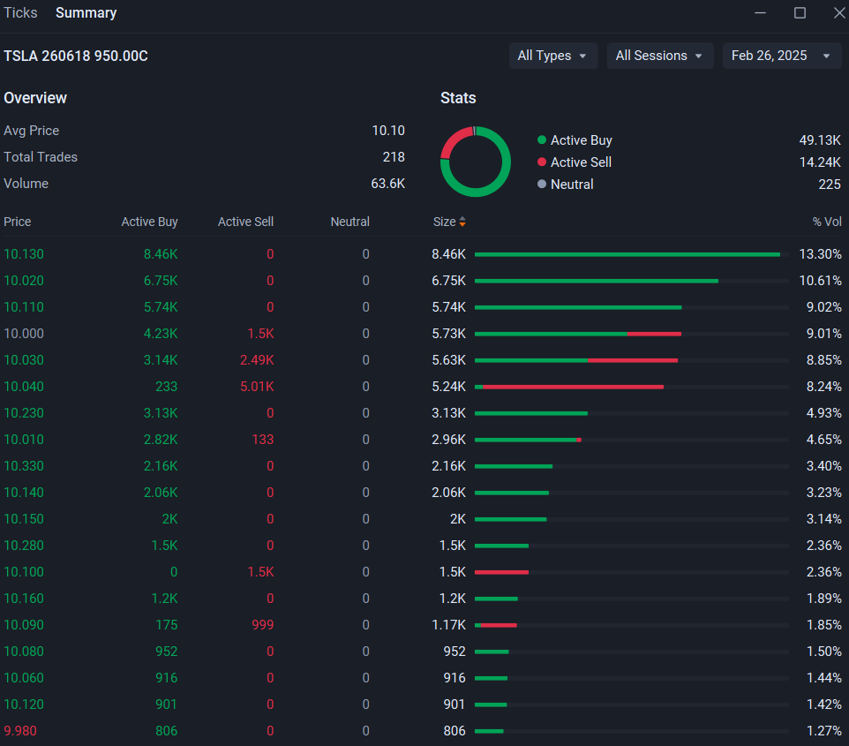Select the 10.040 price row
The image size is (849, 746).
click(x=423, y=387)
